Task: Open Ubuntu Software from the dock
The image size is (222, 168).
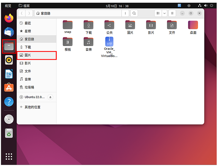Action: (x=9, y=87)
